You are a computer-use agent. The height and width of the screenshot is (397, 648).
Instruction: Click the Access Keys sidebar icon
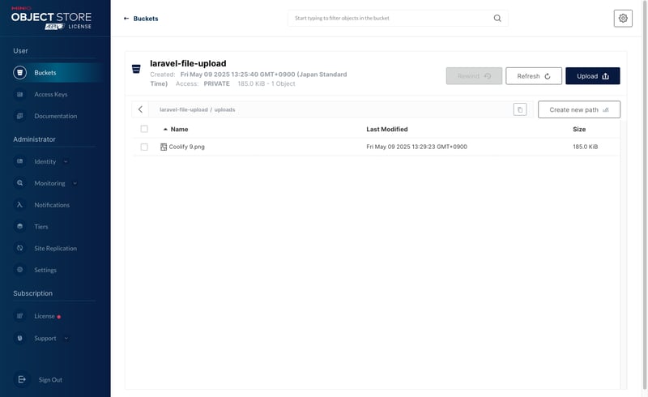coord(20,94)
